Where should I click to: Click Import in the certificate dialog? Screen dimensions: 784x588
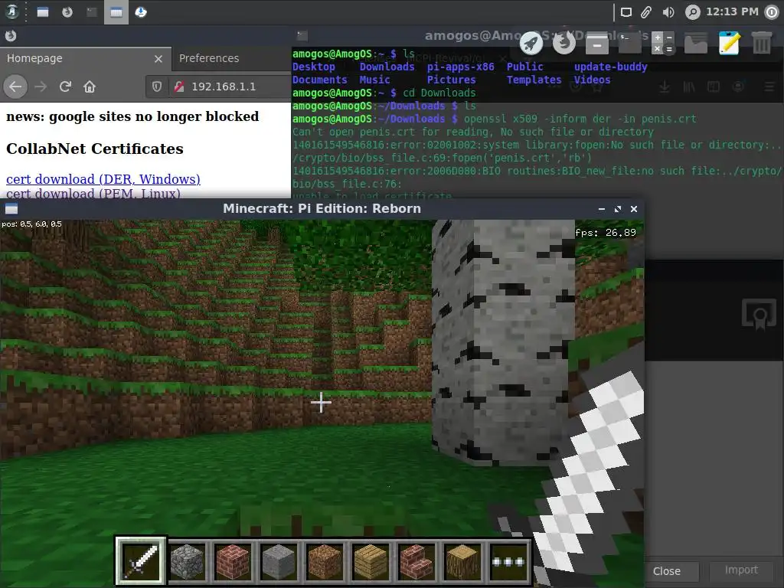pyautogui.click(x=741, y=570)
